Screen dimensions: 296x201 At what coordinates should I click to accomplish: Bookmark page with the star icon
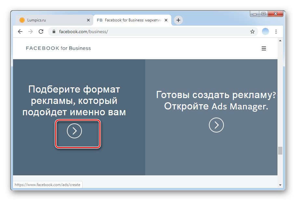click(x=252, y=31)
